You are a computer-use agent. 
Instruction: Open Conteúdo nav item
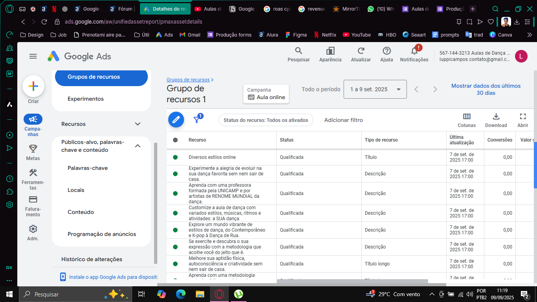81,212
